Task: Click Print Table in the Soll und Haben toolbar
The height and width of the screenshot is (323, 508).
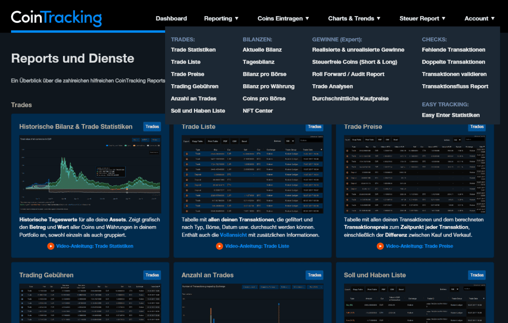Action: point(371,290)
